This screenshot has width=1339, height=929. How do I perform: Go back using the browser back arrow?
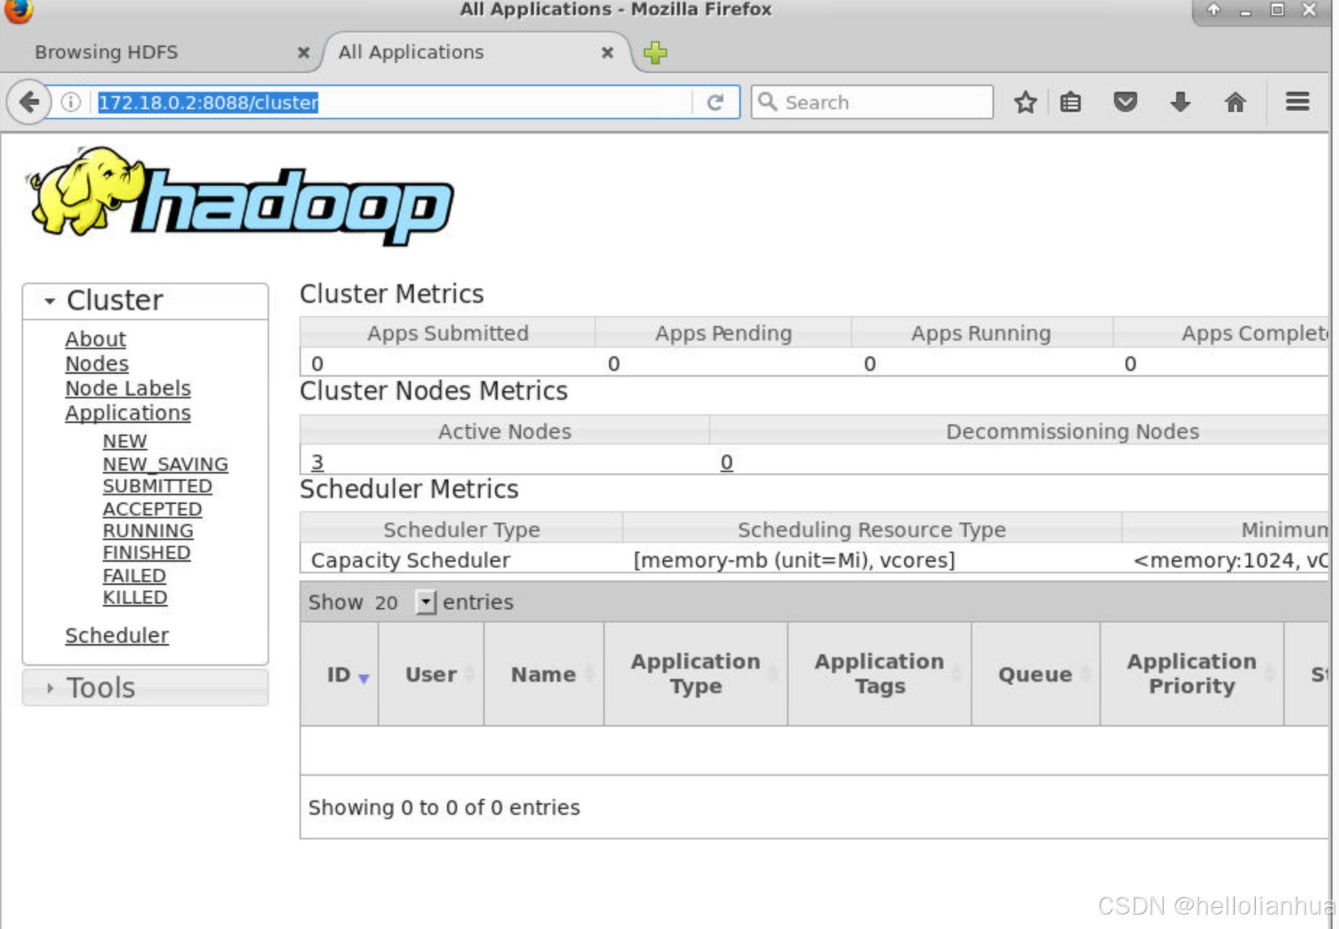tap(29, 102)
